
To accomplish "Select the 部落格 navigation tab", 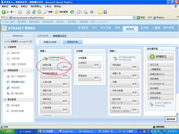I will pos(130,29).
